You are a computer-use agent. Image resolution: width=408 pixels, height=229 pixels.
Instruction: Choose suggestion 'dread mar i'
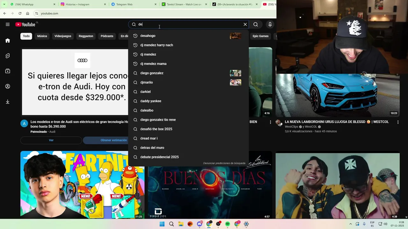(188, 138)
